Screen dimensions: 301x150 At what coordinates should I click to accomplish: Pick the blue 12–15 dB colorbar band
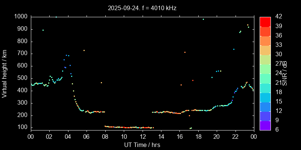(x=265, y=106)
